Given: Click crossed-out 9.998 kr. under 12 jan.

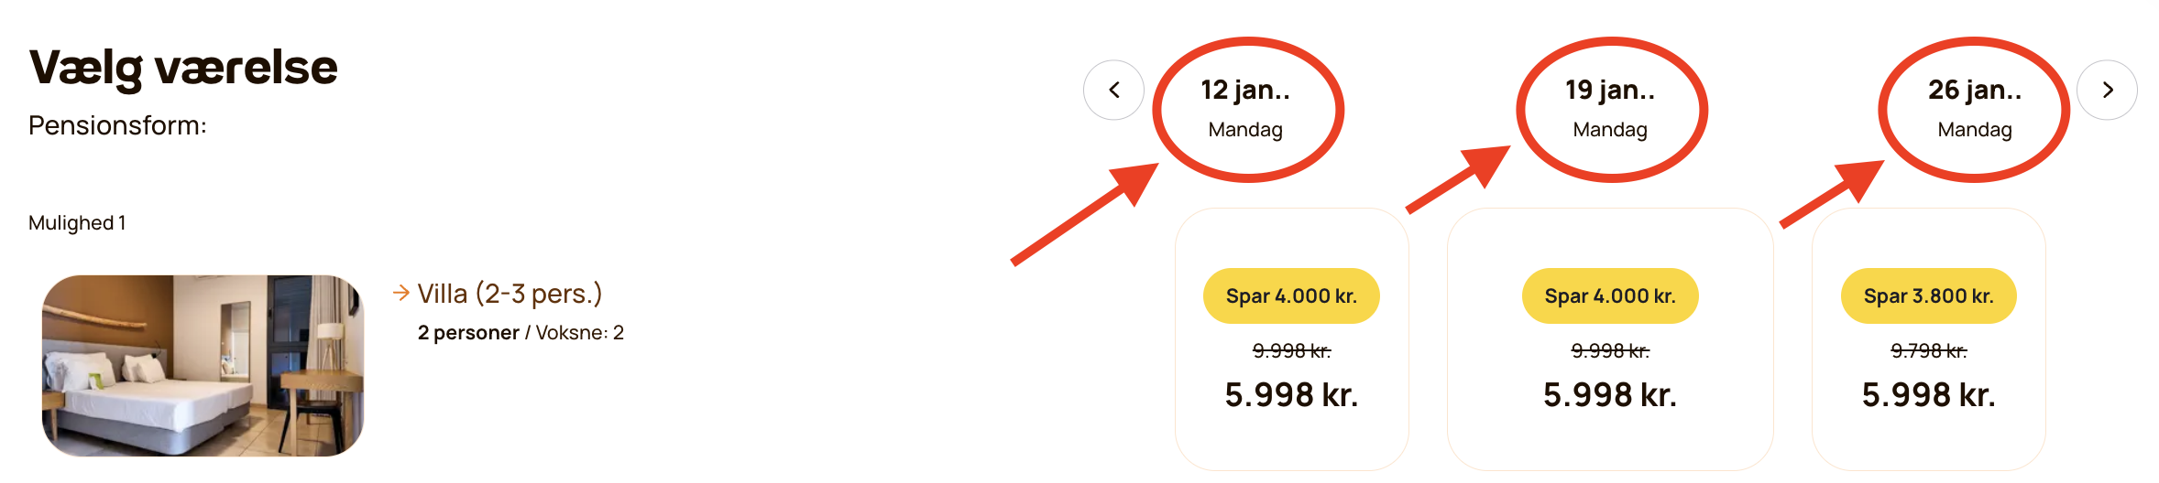Looking at the screenshot, I should pos(1291,351).
